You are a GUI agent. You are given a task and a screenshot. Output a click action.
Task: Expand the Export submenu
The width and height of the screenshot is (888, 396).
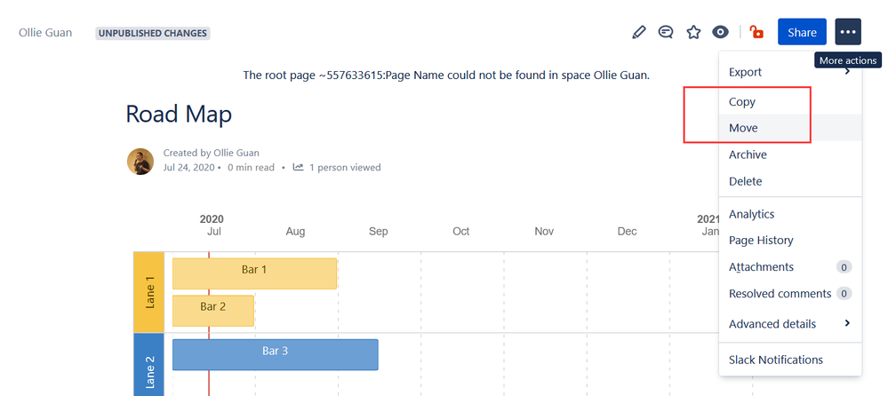(x=790, y=72)
